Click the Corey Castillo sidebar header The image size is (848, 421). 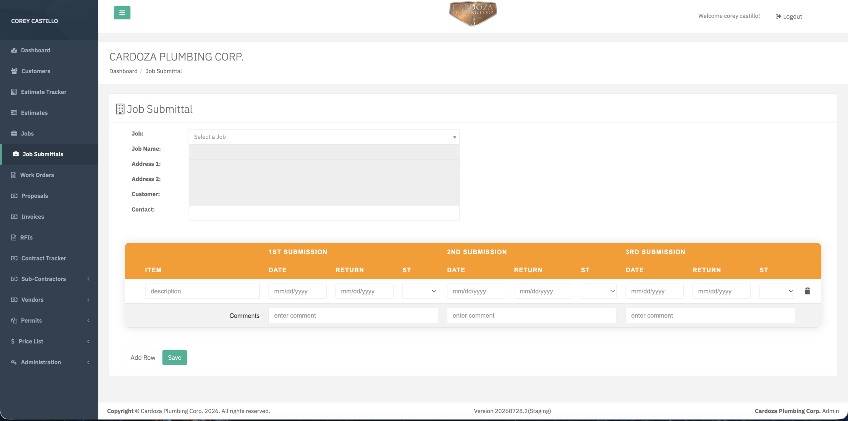(x=34, y=21)
